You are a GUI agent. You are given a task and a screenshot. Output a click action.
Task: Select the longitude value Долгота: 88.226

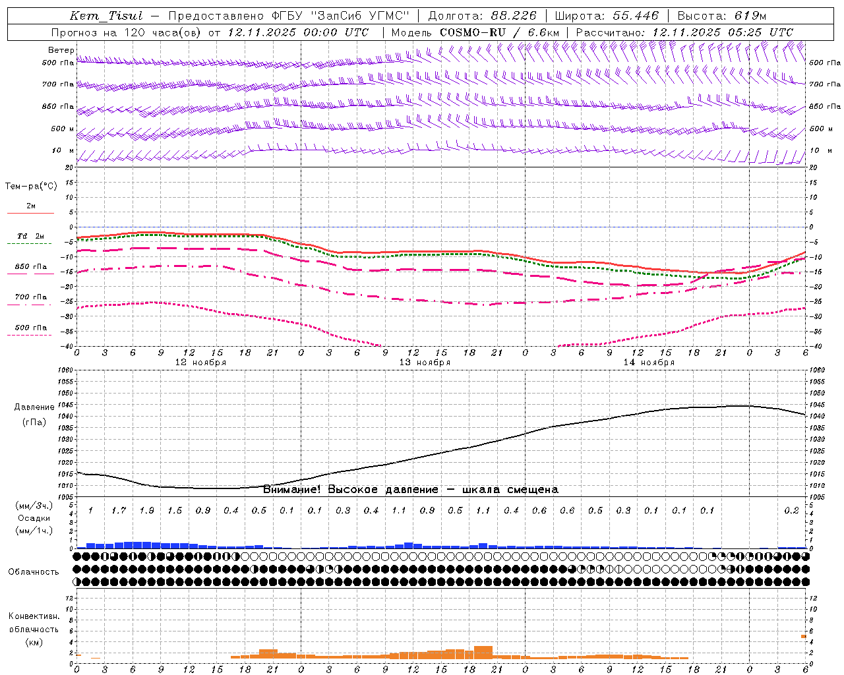(482, 16)
